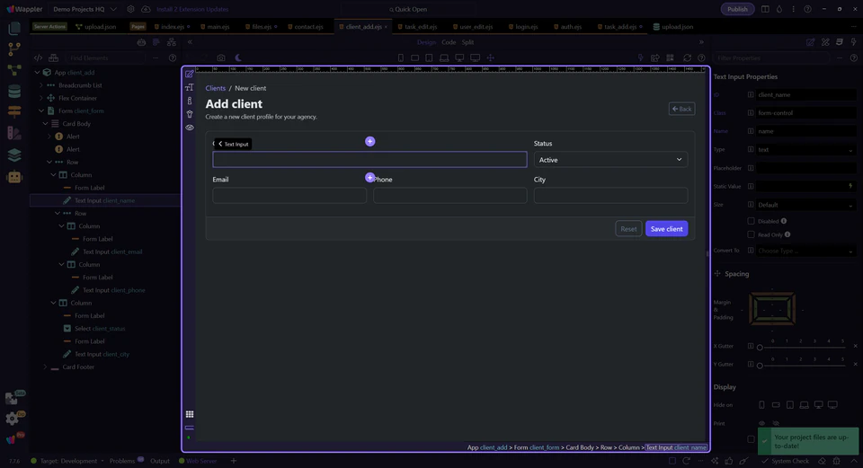
Task: Open the design tools crossed icon in properties panel
Action: [825, 42]
